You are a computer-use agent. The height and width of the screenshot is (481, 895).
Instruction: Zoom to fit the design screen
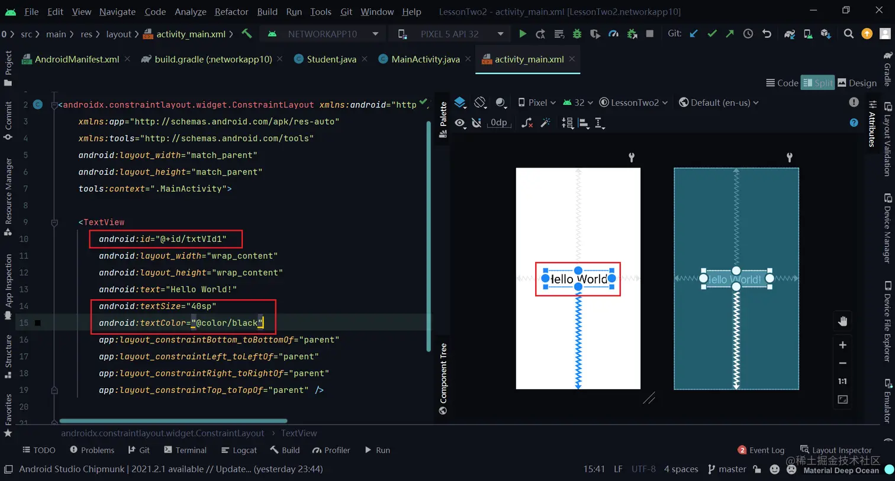[843, 400]
